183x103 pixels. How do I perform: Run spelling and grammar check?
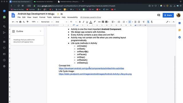coord(24,22)
